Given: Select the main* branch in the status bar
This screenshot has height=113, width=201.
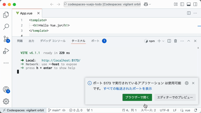Looking at the screenshot, I should [x=54, y=110].
